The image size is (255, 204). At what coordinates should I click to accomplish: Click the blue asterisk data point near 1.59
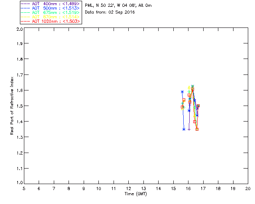click(182, 92)
